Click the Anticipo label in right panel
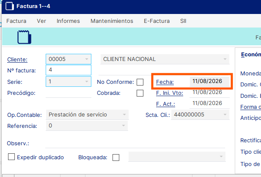Image resolution: width=261 pixels, height=177 pixels. (x=251, y=118)
